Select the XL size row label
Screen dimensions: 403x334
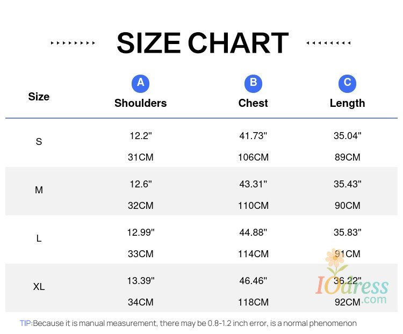coord(39,287)
